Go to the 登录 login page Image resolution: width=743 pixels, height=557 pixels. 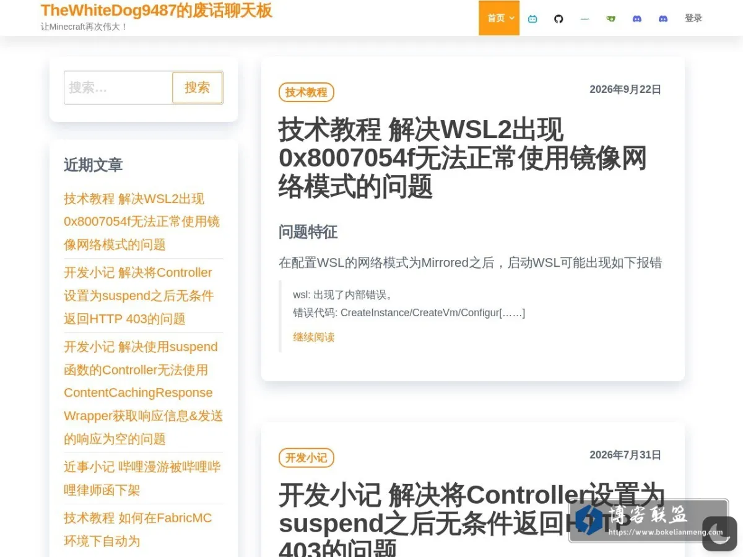tap(693, 19)
